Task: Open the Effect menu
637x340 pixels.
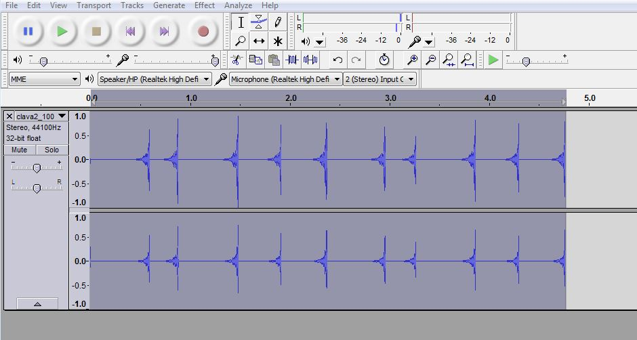Action: pos(205,5)
